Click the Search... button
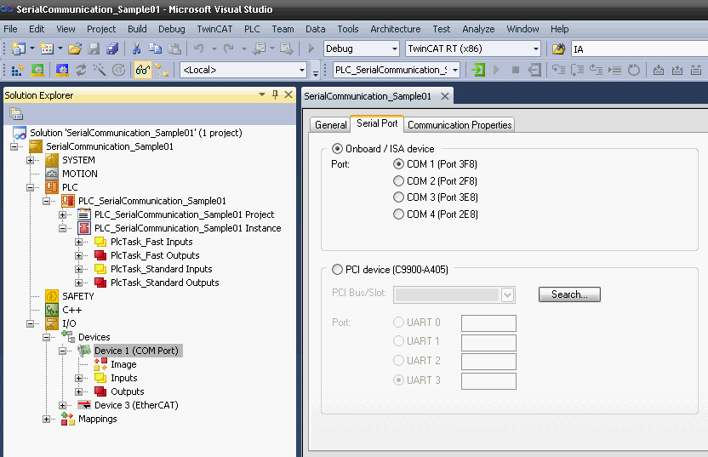 coord(569,294)
